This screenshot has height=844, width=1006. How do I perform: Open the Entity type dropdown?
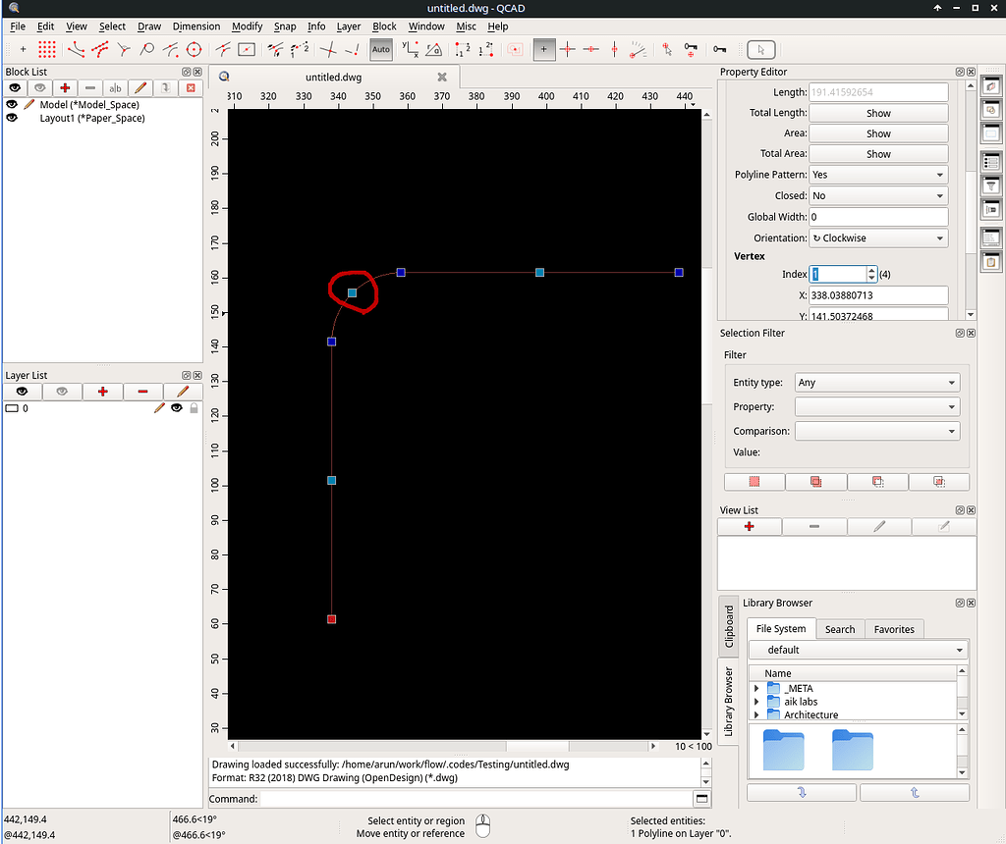(x=877, y=383)
